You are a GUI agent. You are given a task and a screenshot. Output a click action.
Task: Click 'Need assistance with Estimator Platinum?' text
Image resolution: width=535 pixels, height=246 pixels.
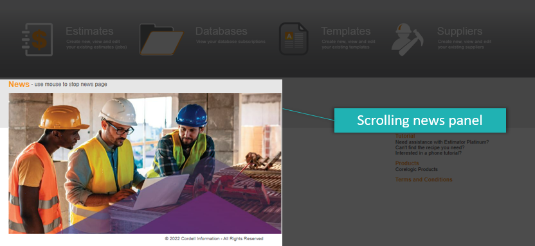442,142
